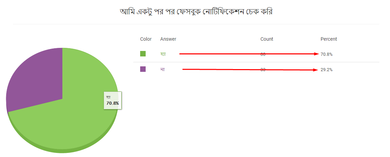Click the green color swatch in the legend
The height and width of the screenshot is (157, 390).
coord(143,54)
